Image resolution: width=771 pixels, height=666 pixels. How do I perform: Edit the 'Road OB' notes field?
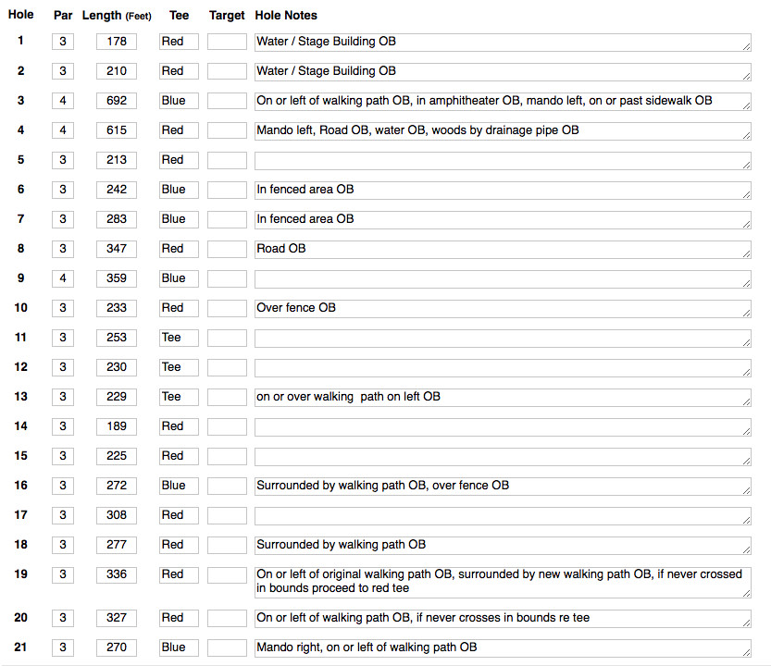coord(503,250)
